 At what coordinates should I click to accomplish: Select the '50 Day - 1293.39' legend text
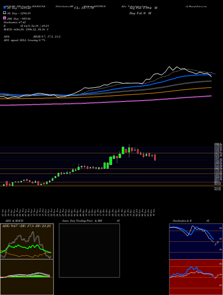click(x=19, y=13)
